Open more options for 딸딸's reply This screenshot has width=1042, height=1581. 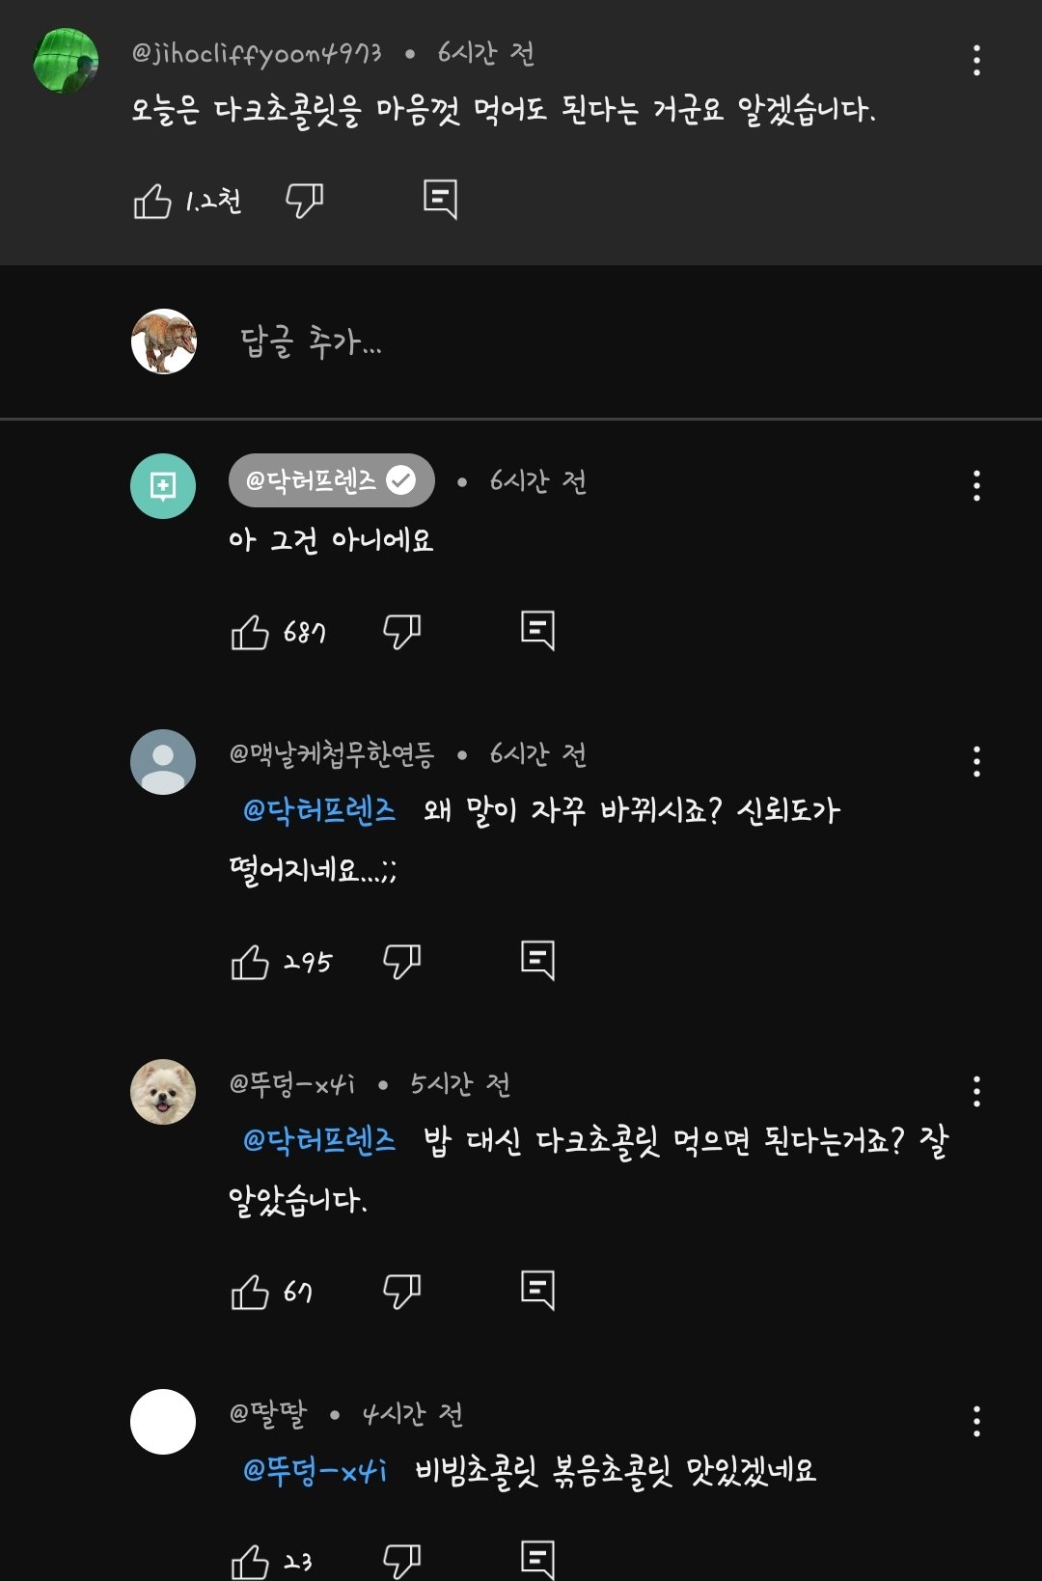976,1422
